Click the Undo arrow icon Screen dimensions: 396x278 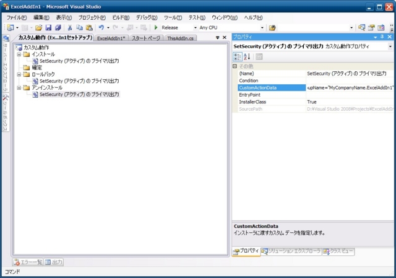pos(101,27)
